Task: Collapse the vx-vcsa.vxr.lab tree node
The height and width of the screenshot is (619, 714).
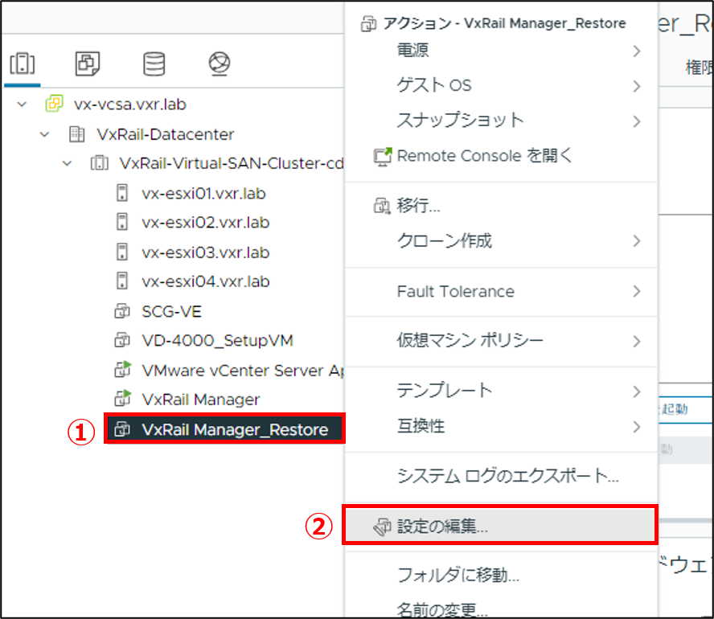Action: 22,105
